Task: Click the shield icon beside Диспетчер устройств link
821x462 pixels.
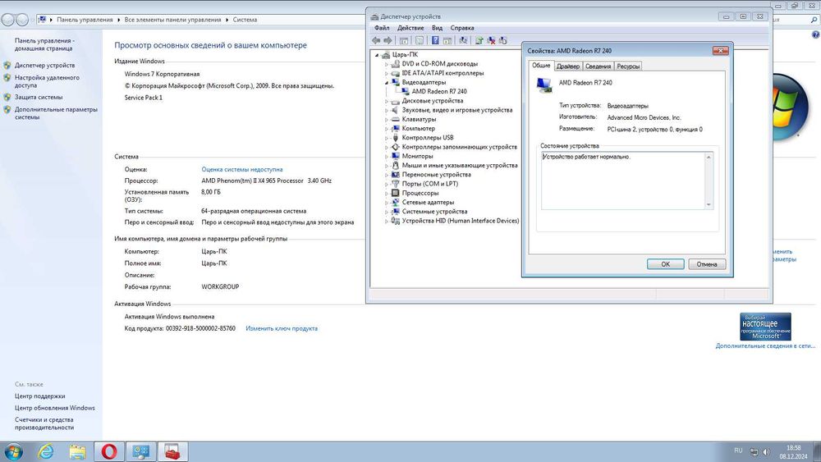Action: click(x=7, y=66)
